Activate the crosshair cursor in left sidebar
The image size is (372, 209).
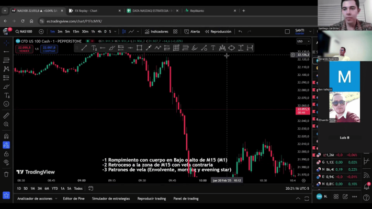6,43
